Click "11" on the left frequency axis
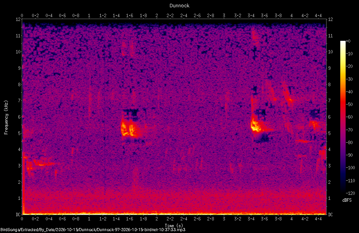Image resolution: width=359 pixels, height=233 pixels. 18,35
